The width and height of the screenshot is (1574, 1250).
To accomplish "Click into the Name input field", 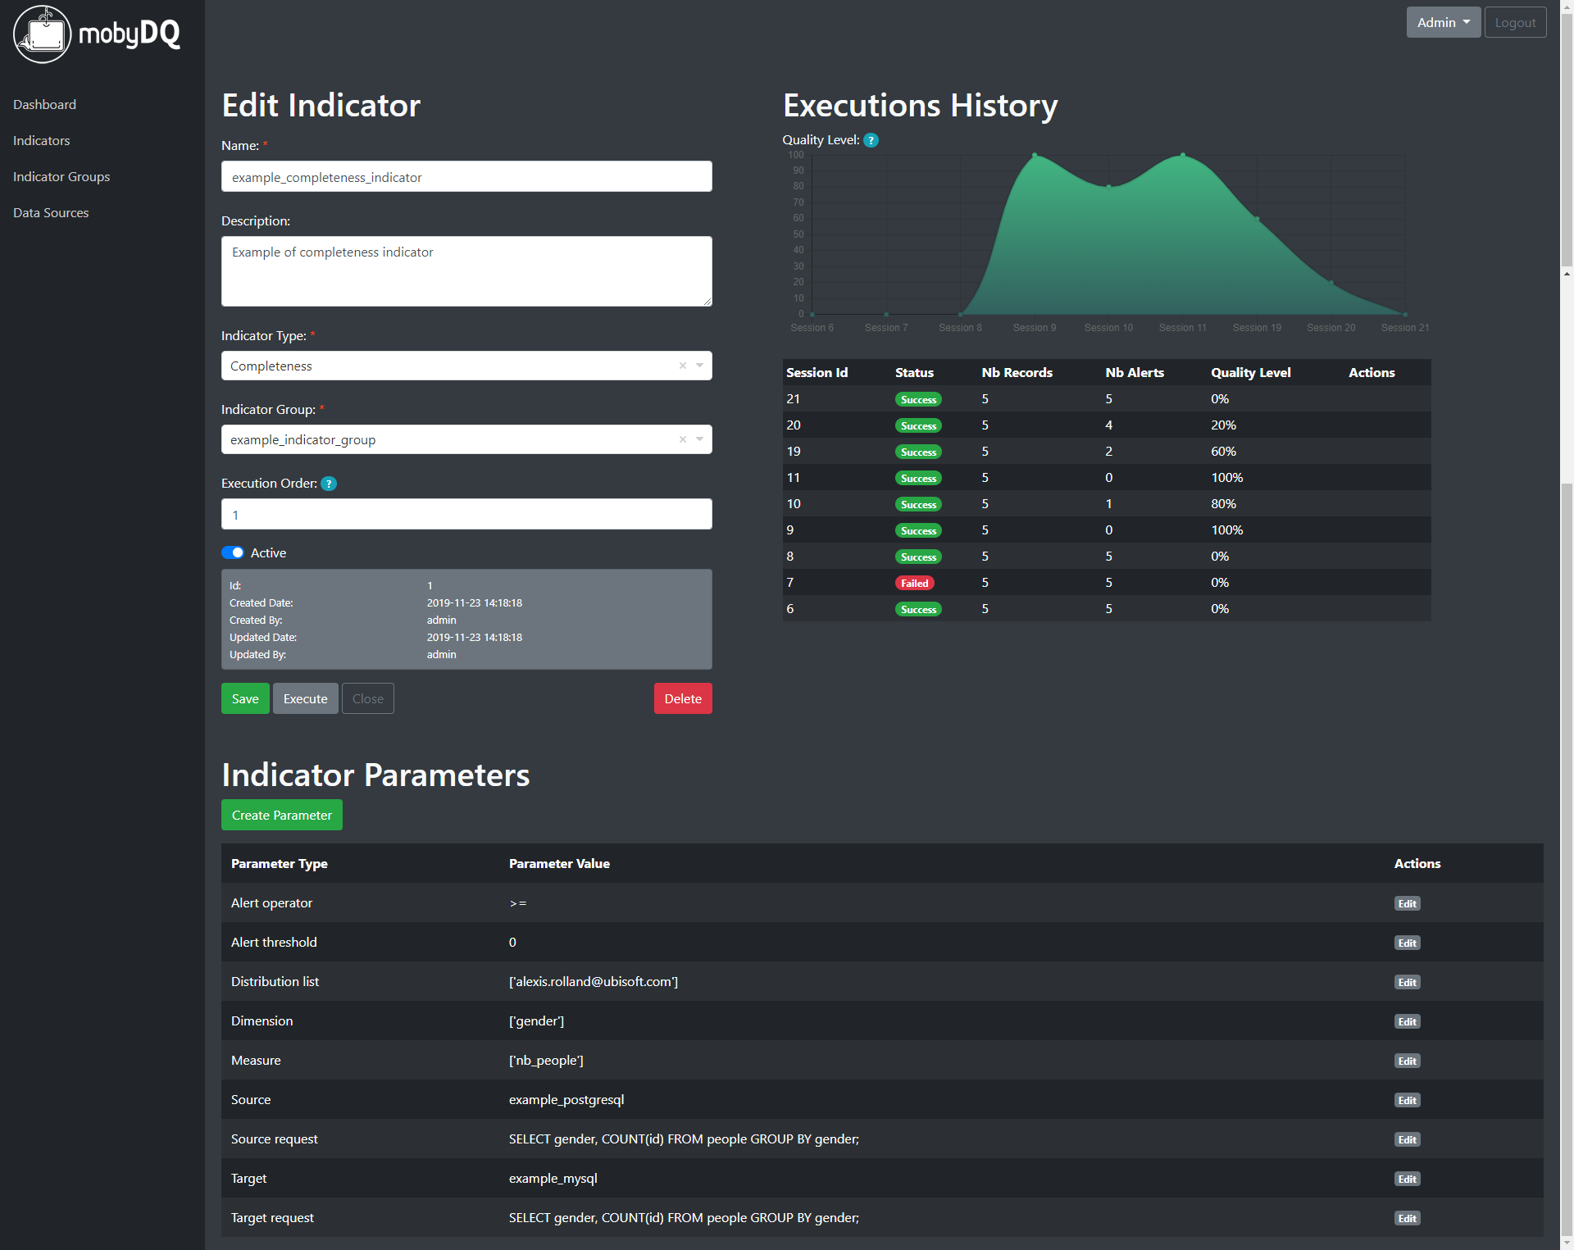I will coord(466,177).
